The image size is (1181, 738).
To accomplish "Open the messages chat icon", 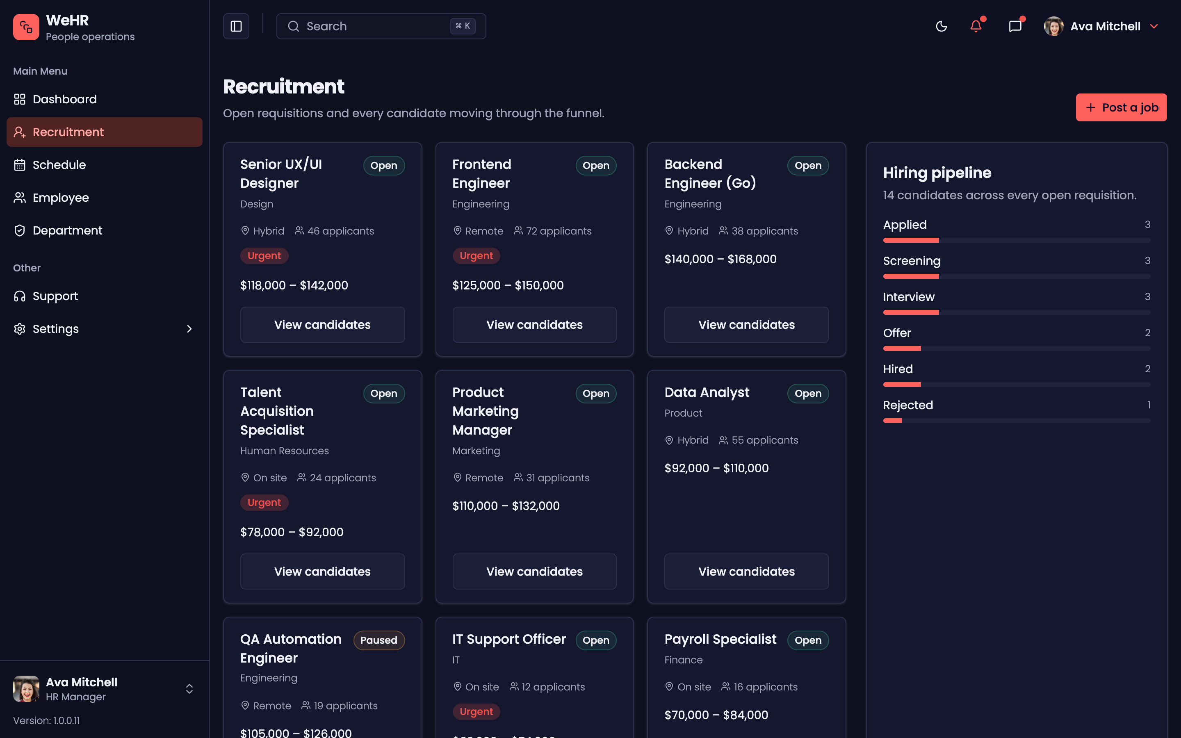I will point(1015,26).
